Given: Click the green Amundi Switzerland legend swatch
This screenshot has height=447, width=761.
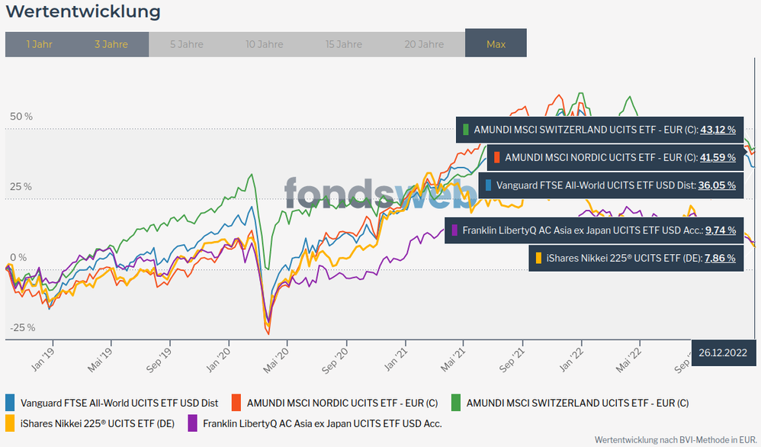Looking at the screenshot, I should click(455, 403).
